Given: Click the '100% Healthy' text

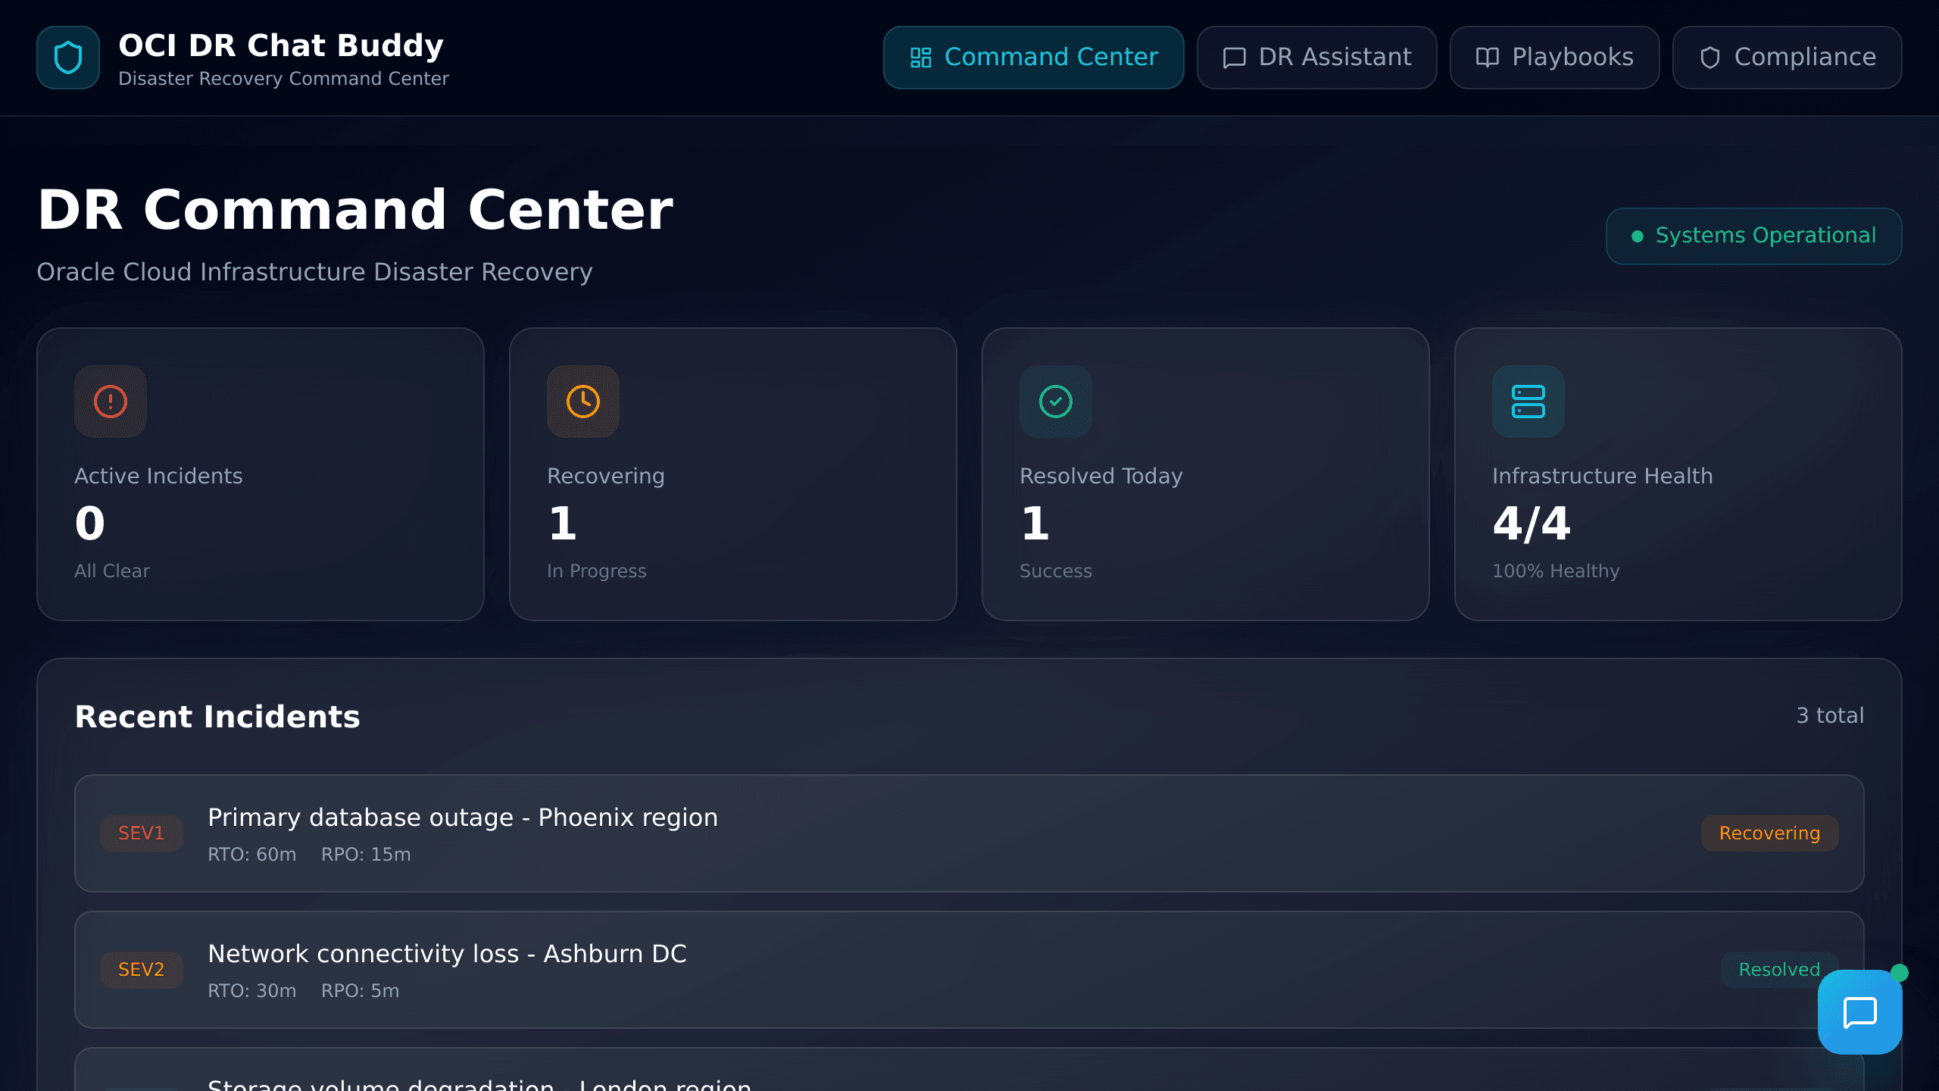Looking at the screenshot, I should pyautogui.click(x=1556, y=571).
